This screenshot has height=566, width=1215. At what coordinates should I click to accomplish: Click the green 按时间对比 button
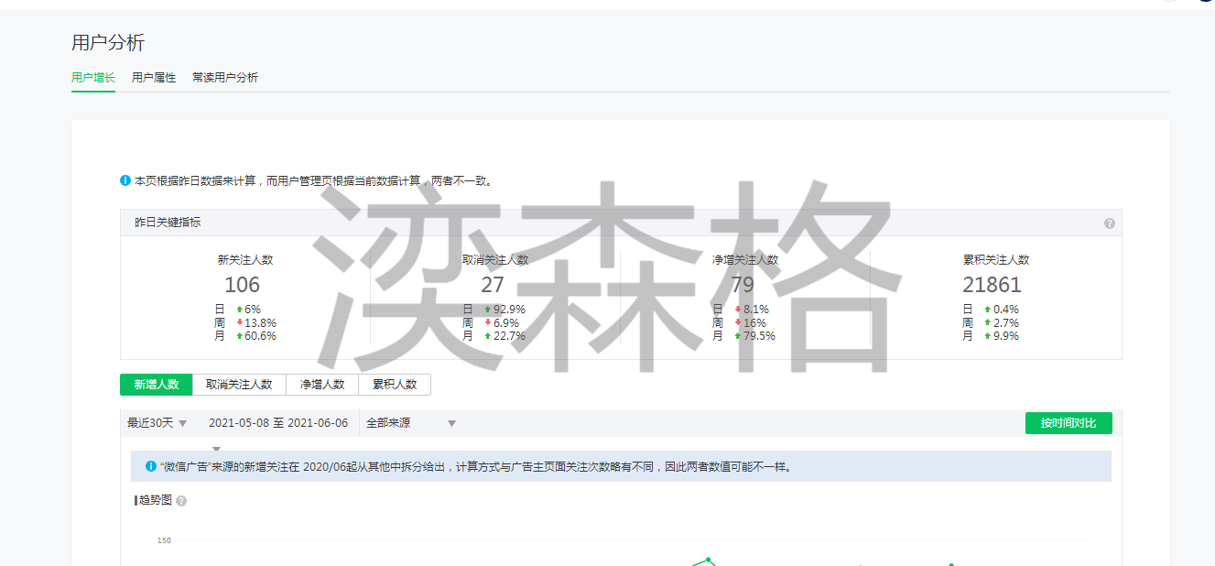click(1068, 423)
